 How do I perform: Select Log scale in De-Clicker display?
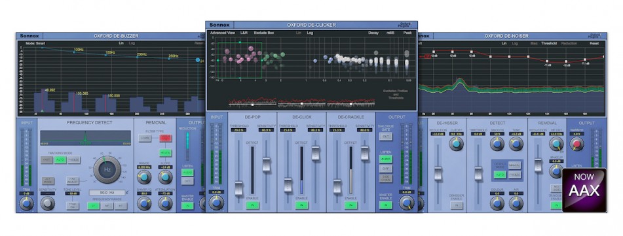click(x=310, y=33)
